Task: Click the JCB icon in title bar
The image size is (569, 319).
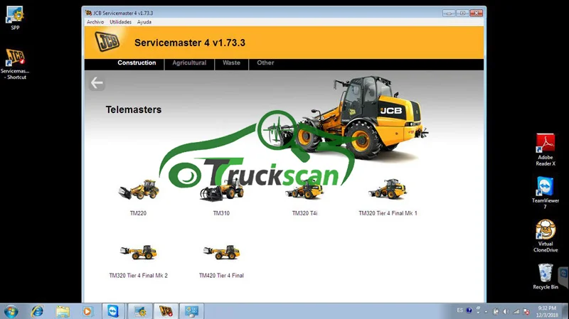Action: [88, 13]
